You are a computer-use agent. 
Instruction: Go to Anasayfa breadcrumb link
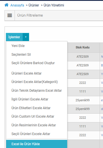pyautogui.click(x=17, y=5)
